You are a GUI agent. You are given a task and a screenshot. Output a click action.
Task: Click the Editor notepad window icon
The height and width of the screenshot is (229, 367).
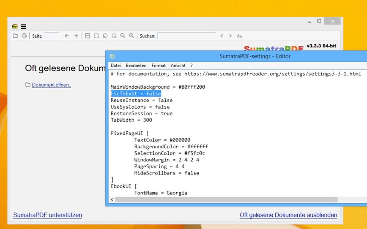point(112,56)
